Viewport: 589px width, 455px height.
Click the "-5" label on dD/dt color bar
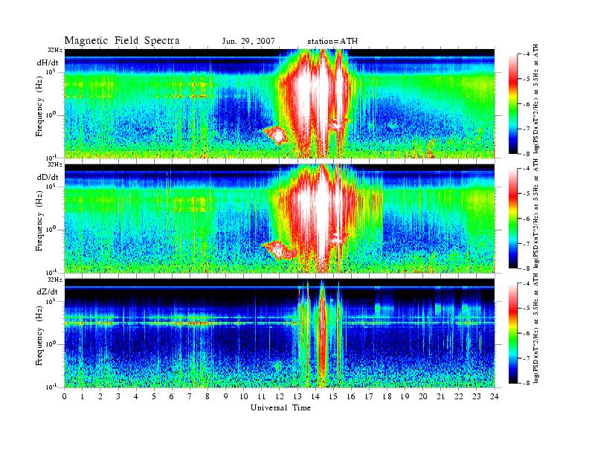click(526, 193)
